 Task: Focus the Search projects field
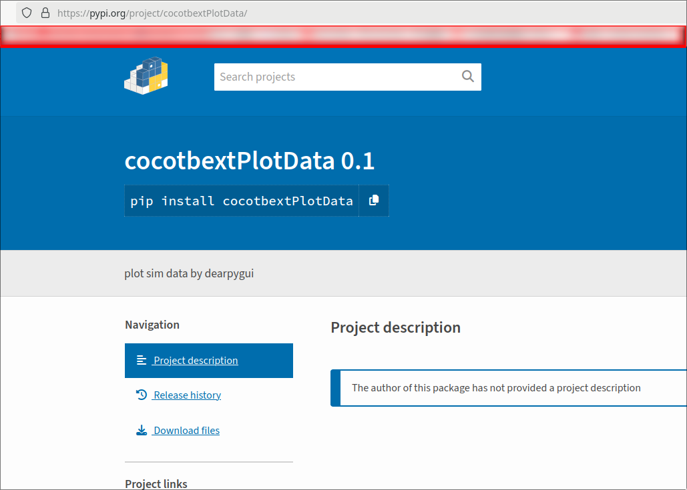pyautogui.click(x=347, y=77)
